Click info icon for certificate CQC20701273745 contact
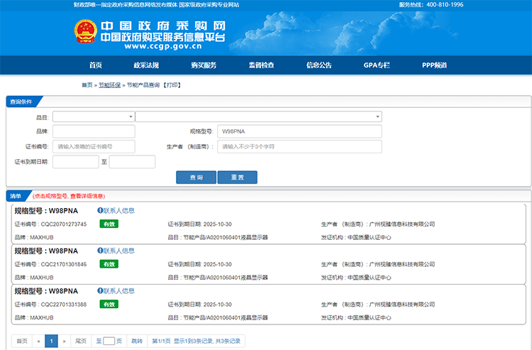Viewport: 532px width, 350px height. 100,210
